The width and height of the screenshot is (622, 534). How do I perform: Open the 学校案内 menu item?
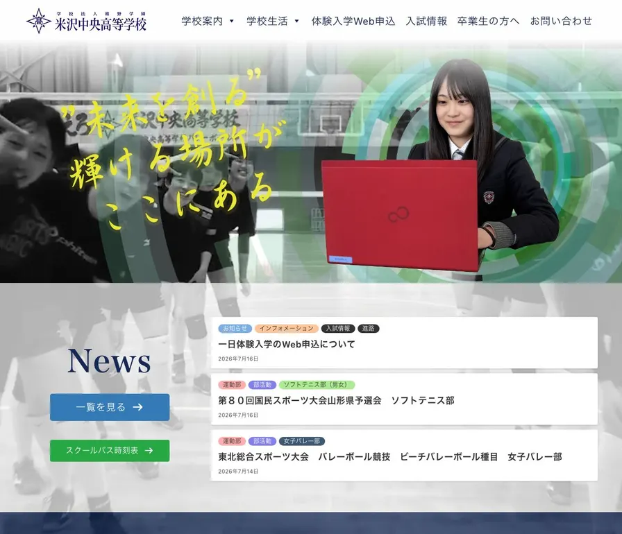(x=202, y=21)
